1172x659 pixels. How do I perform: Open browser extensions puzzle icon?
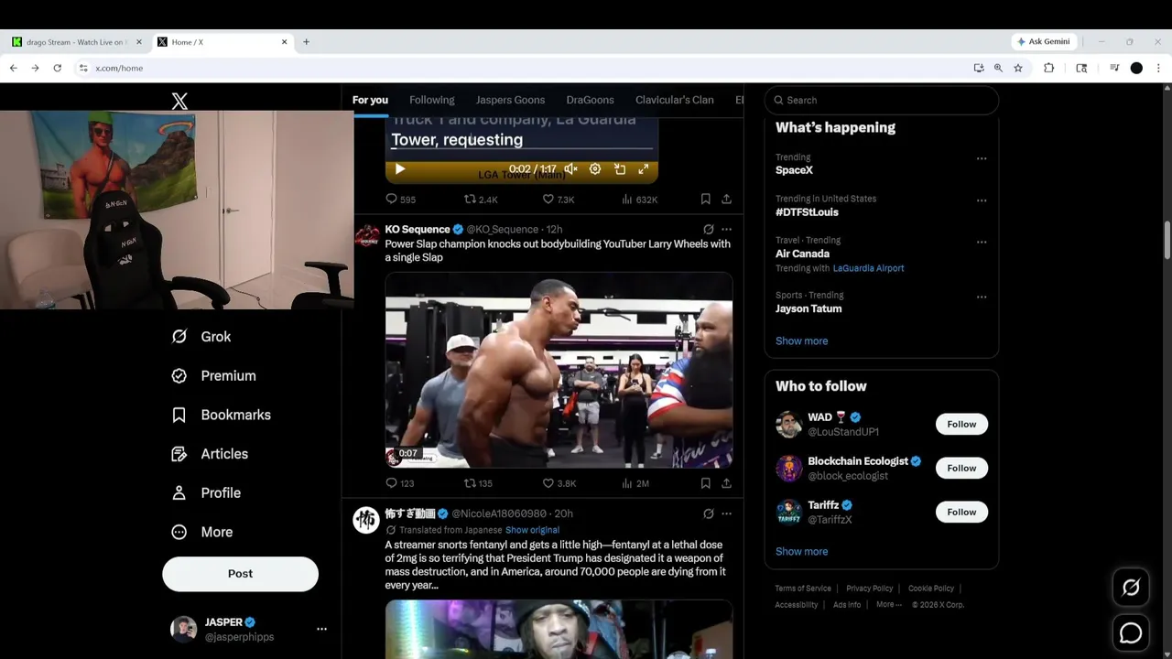[1048, 69]
